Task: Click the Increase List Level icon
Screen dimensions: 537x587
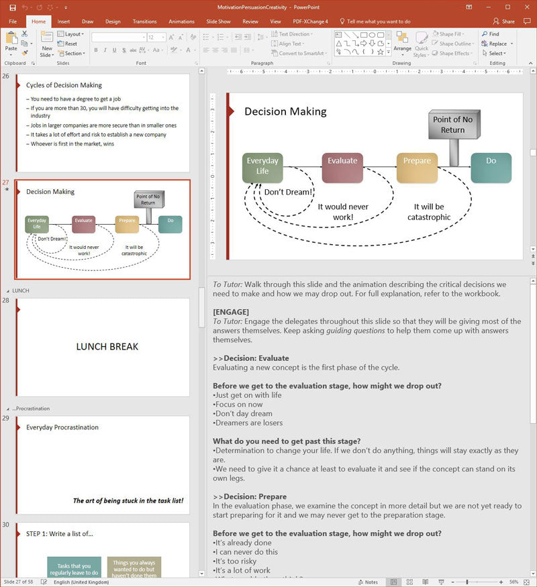Action: [248, 37]
